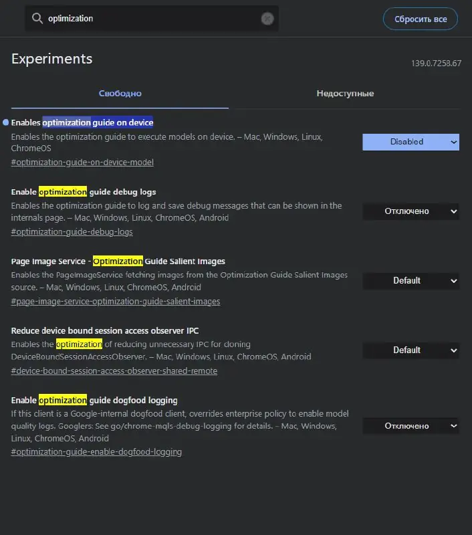
Task: Open #page-image-service-optimization-guide-salient-images link
Action: pos(116,302)
